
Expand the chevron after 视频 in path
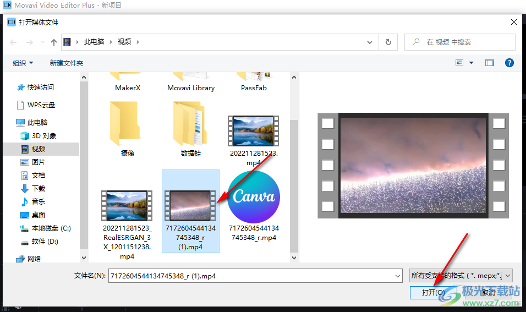pos(138,42)
